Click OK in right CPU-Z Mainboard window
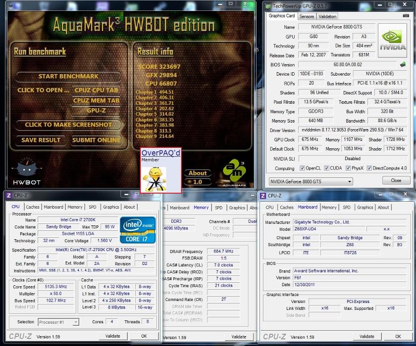Viewport: 416px width, 346px height. [x=398, y=337]
